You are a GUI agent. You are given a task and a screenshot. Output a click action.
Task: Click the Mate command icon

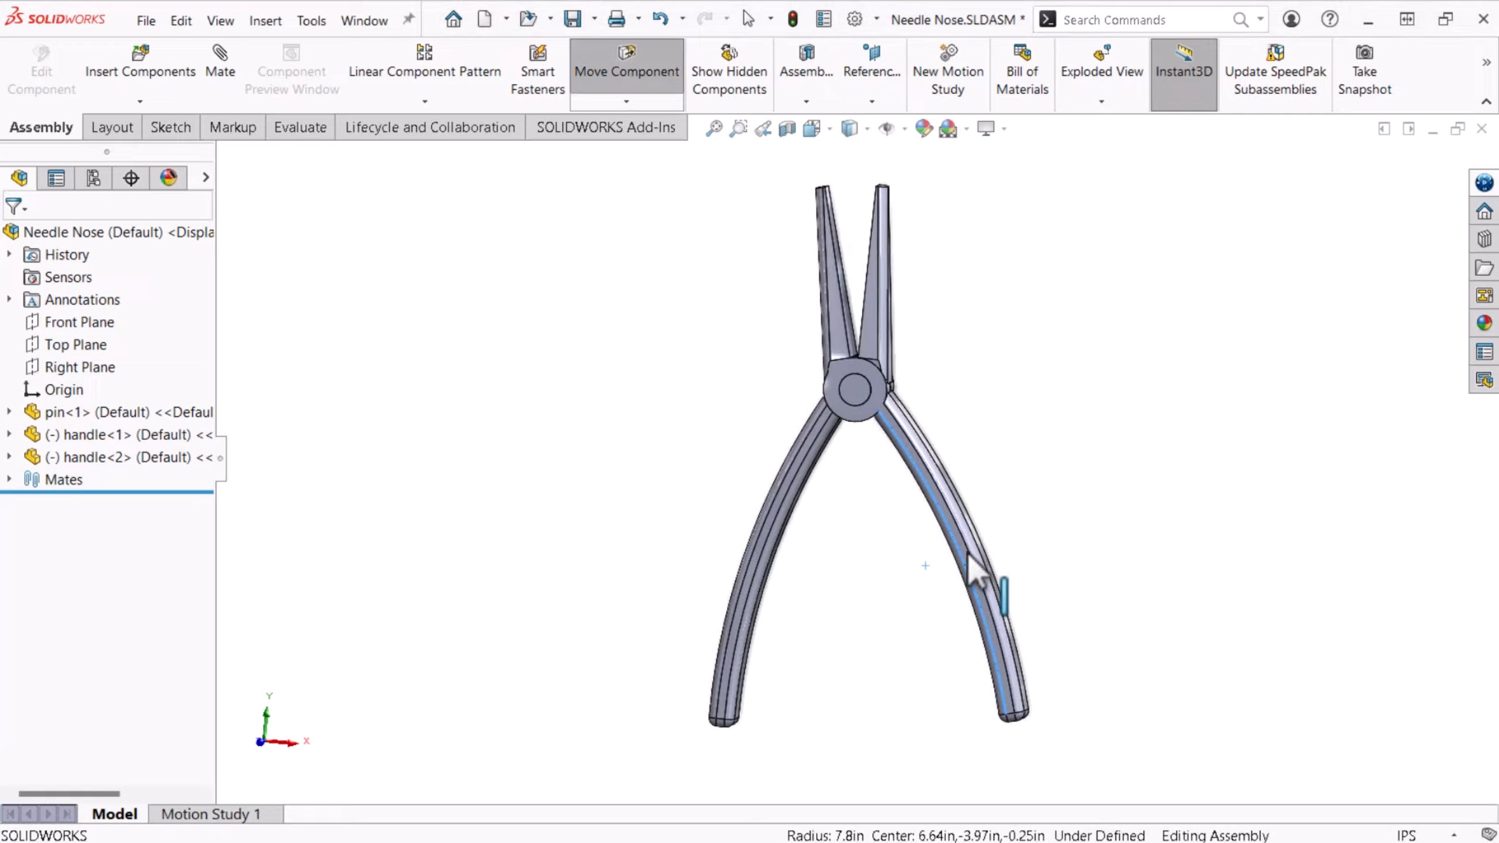[220, 61]
